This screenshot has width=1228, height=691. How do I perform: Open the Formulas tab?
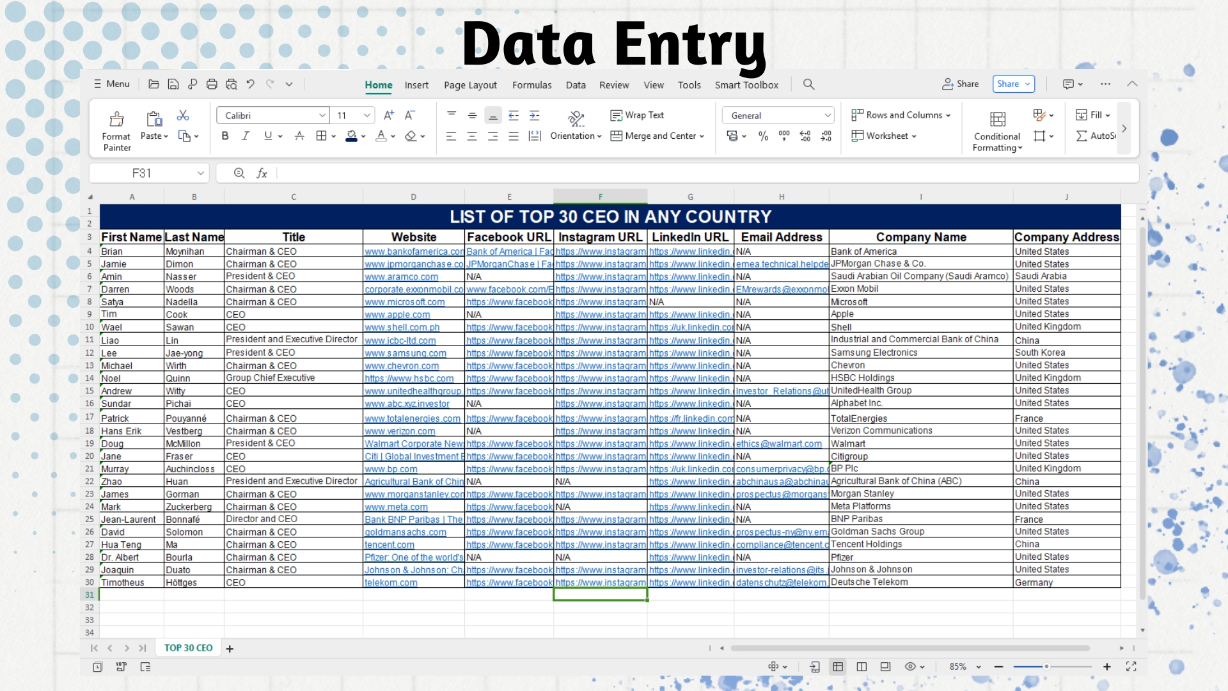(531, 85)
